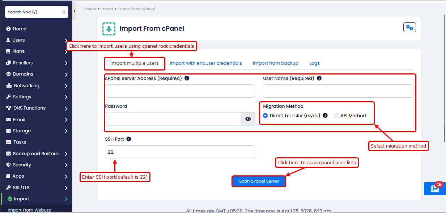
Task: Click the Search Now input field
Action: pos(37,12)
